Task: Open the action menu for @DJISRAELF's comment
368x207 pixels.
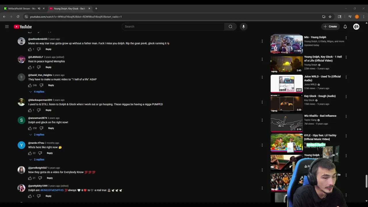Action: (x=262, y=59)
